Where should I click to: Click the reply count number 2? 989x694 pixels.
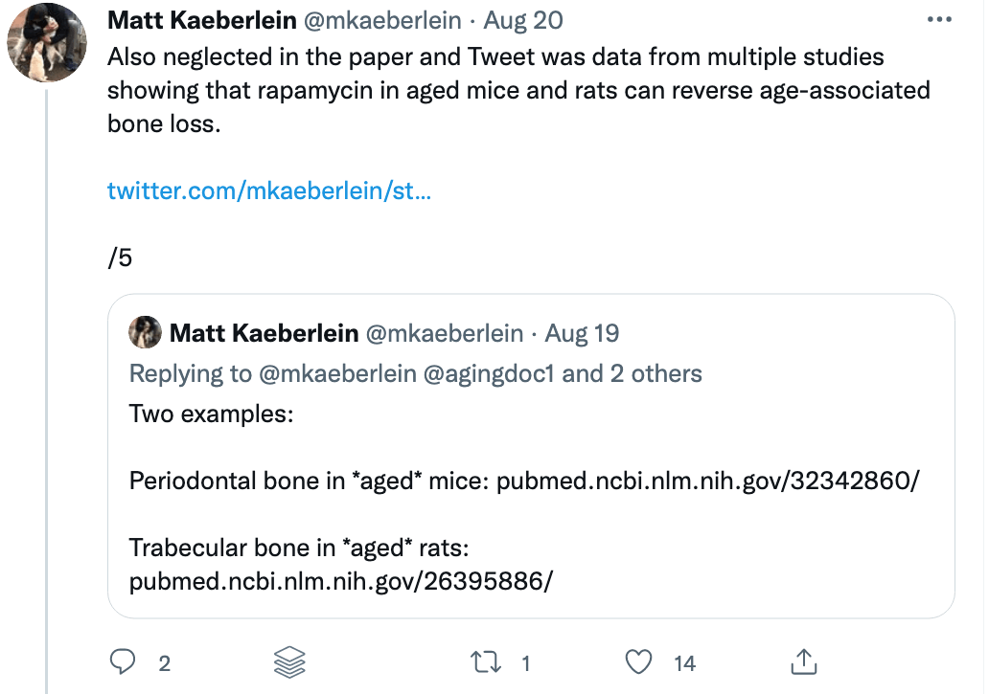(164, 662)
